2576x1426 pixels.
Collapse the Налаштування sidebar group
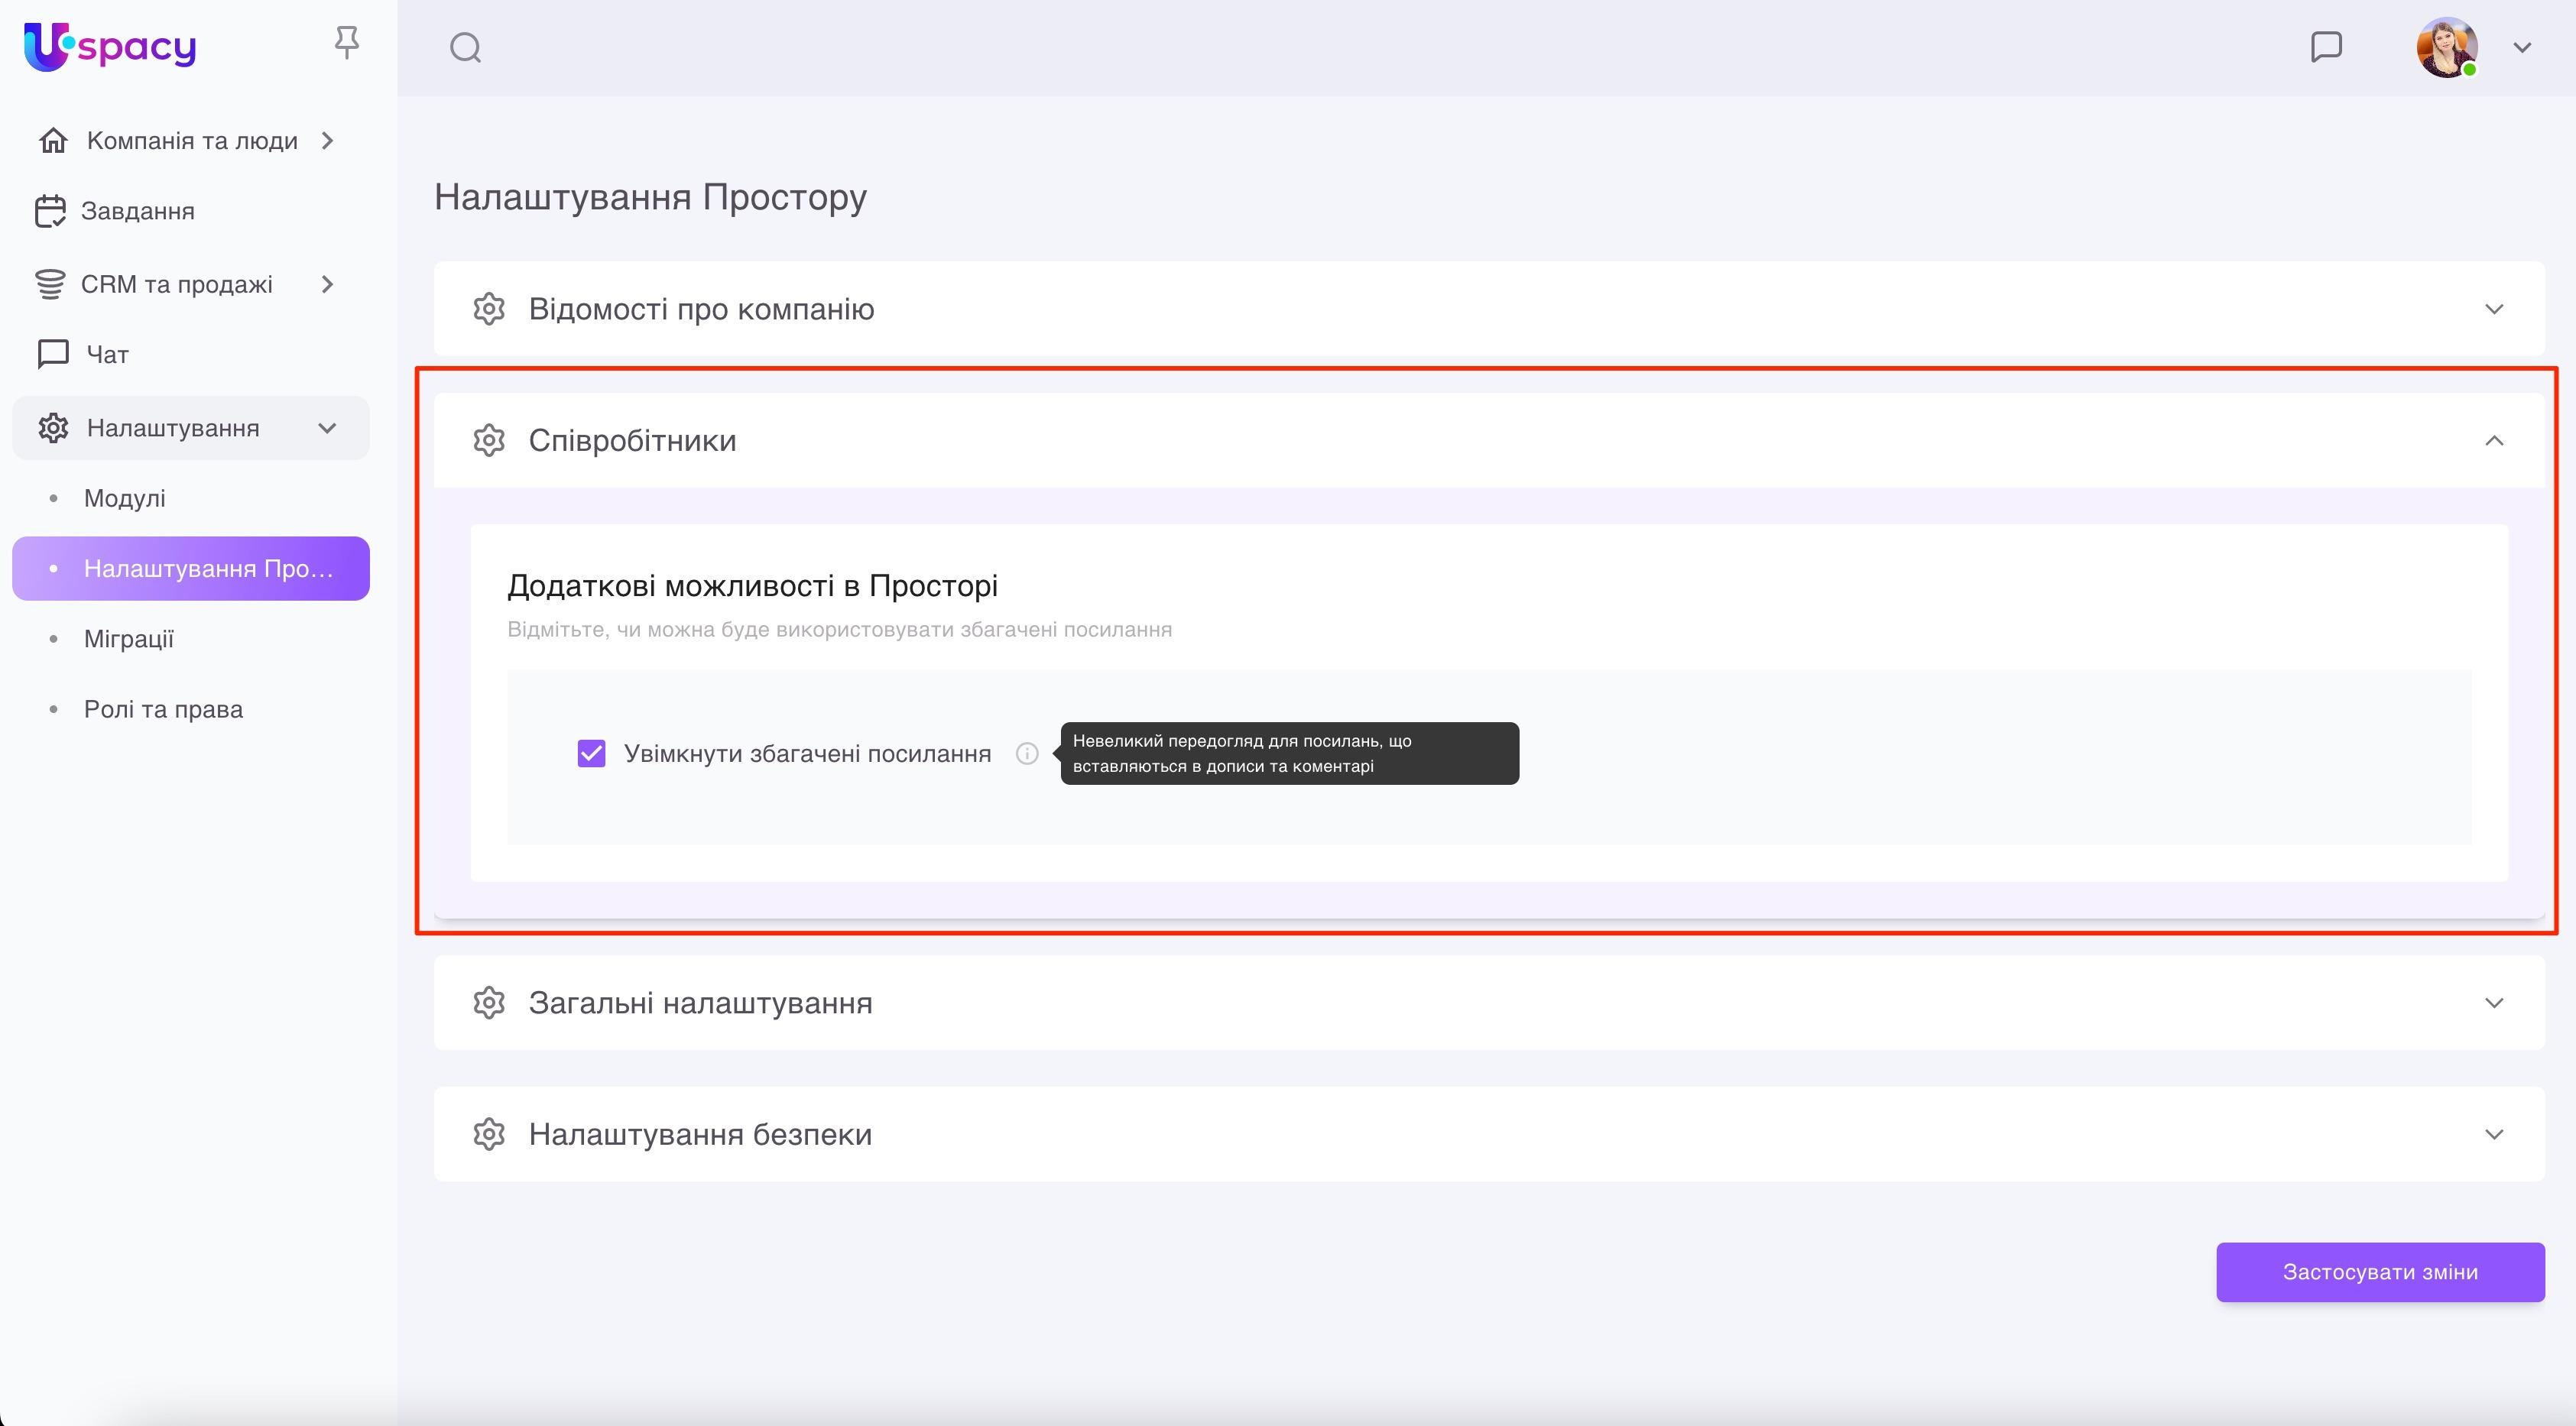pyautogui.click(x=327, y=428)
